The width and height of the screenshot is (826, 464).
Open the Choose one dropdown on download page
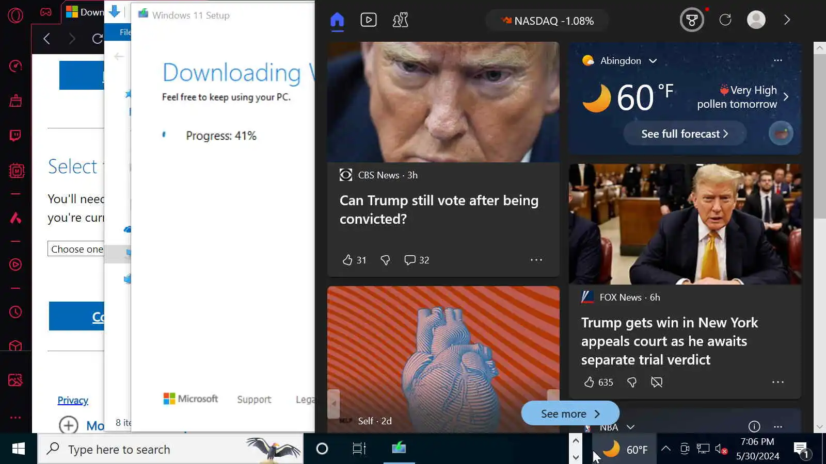[x=76, y=249]
